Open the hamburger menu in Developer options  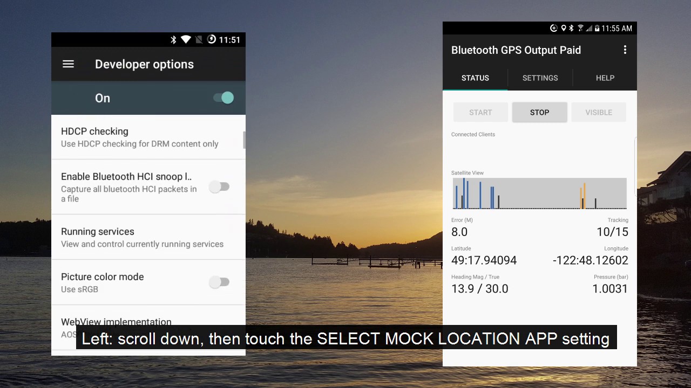coord(68,64)
